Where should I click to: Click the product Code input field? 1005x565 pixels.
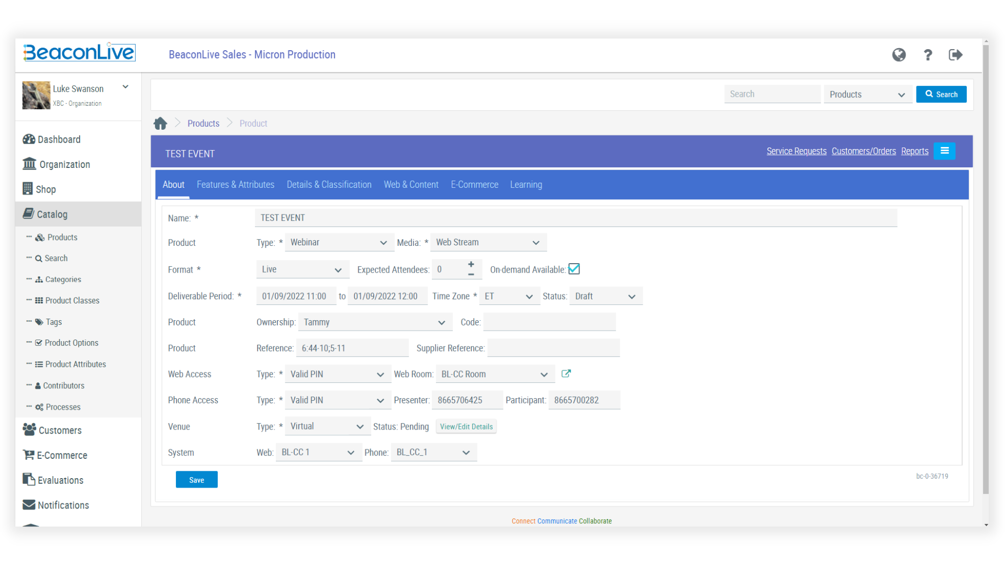click(550, 322)
